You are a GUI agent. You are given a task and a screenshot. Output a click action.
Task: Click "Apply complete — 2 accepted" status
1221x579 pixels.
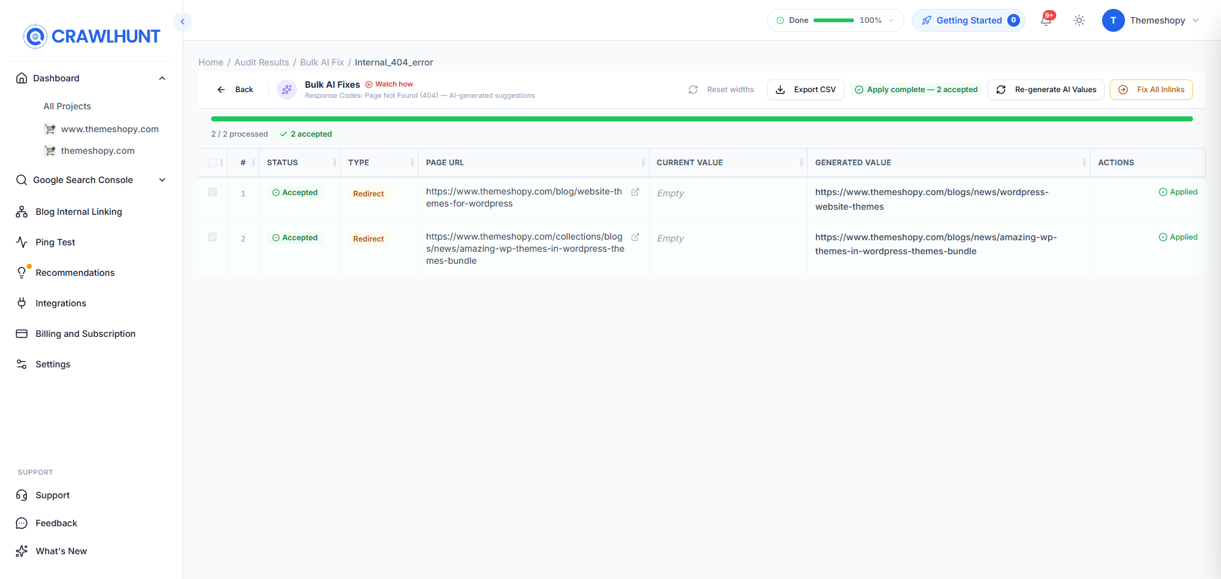click(x=916, y=90)
